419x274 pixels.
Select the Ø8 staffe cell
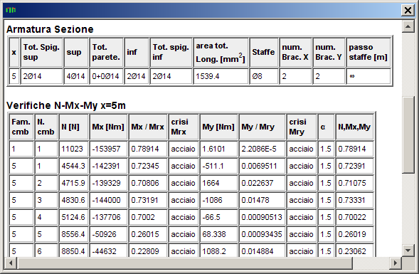pyautogui.click(x=263, y=76)
